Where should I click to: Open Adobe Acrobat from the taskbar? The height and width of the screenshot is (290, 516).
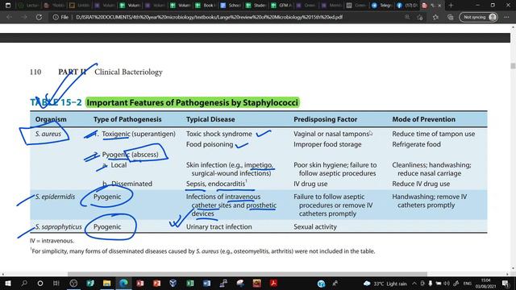coord(273,283)
